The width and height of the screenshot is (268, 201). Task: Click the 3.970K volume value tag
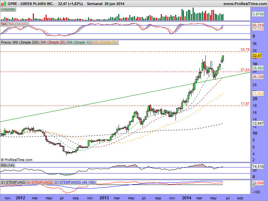258,14
